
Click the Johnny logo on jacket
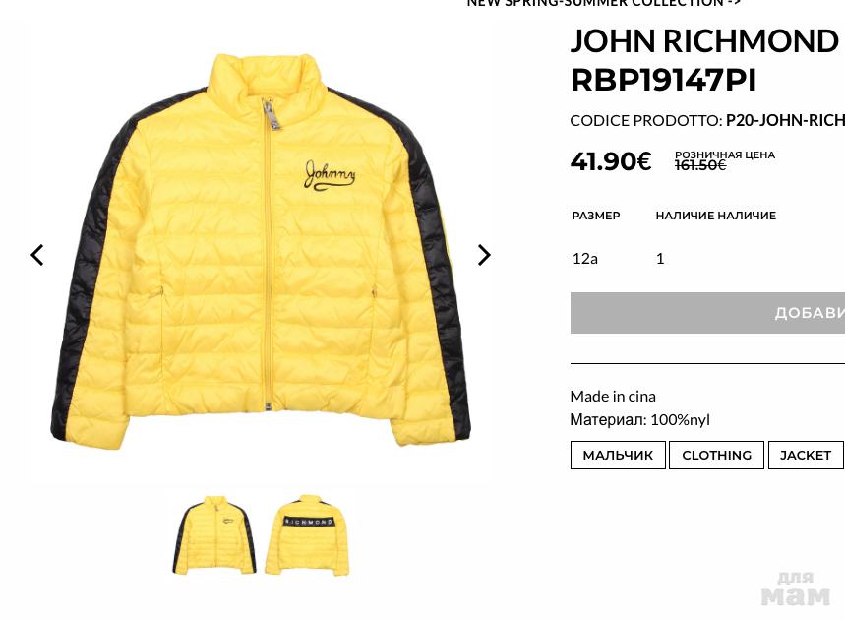point(330,176)
